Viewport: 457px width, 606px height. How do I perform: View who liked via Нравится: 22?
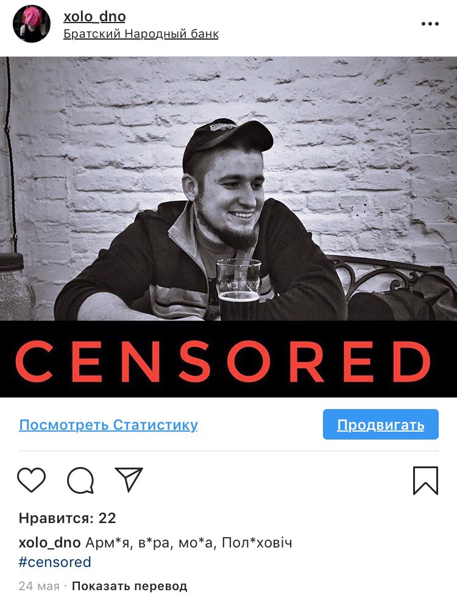[67, 518]
